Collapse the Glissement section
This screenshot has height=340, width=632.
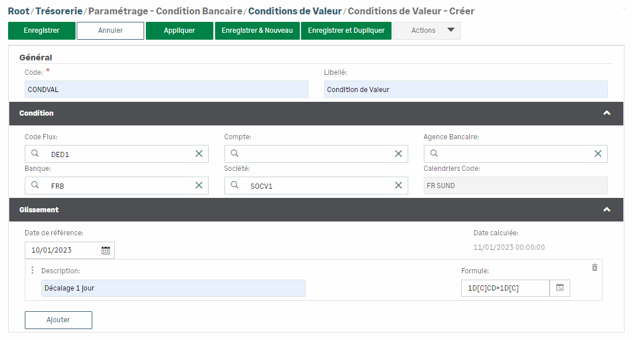(606, 210)
